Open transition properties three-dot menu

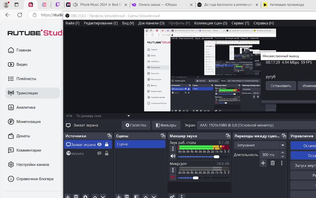(x=282, y=163)
